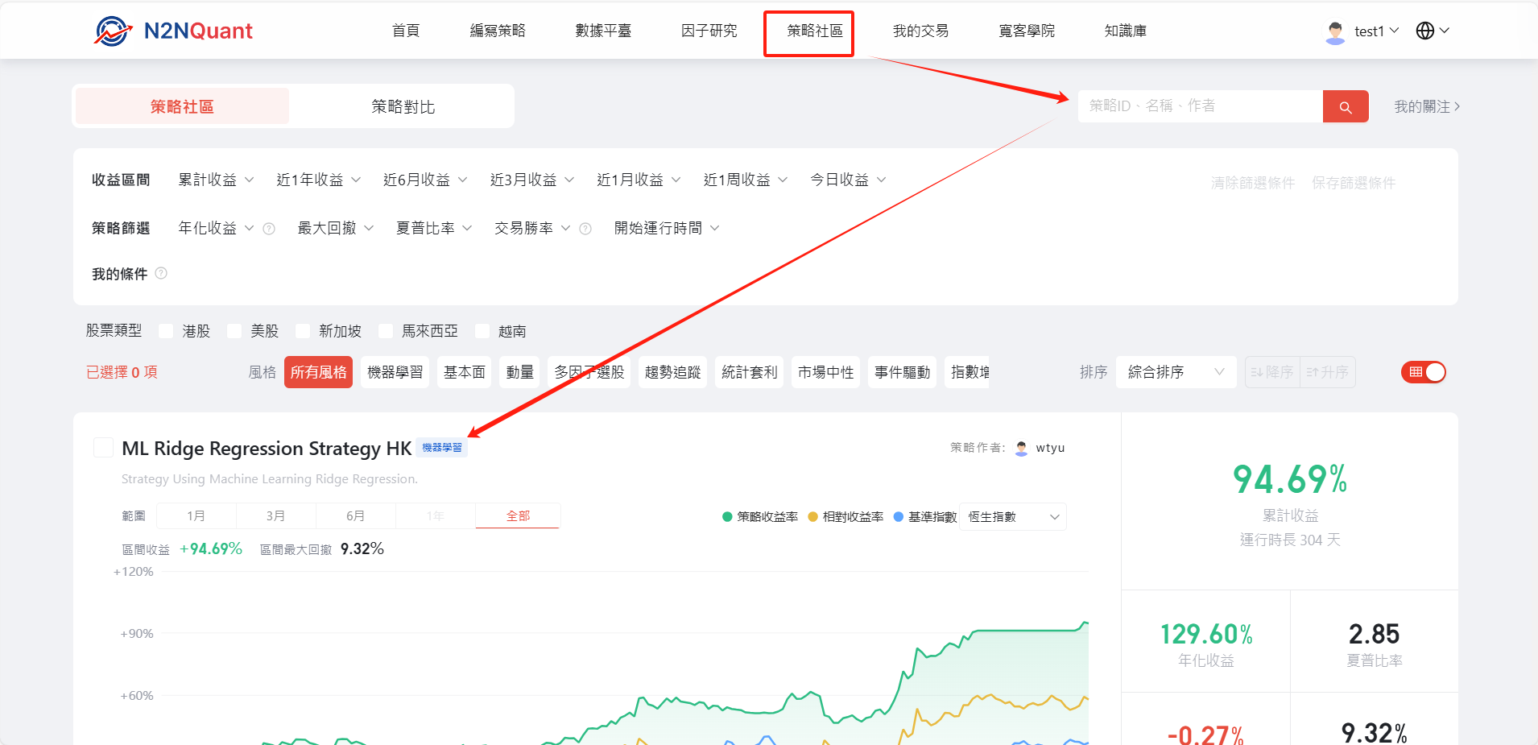Expand the 累計收益 dropdown
Viewport: 1538px width, 745px height.
216,180
